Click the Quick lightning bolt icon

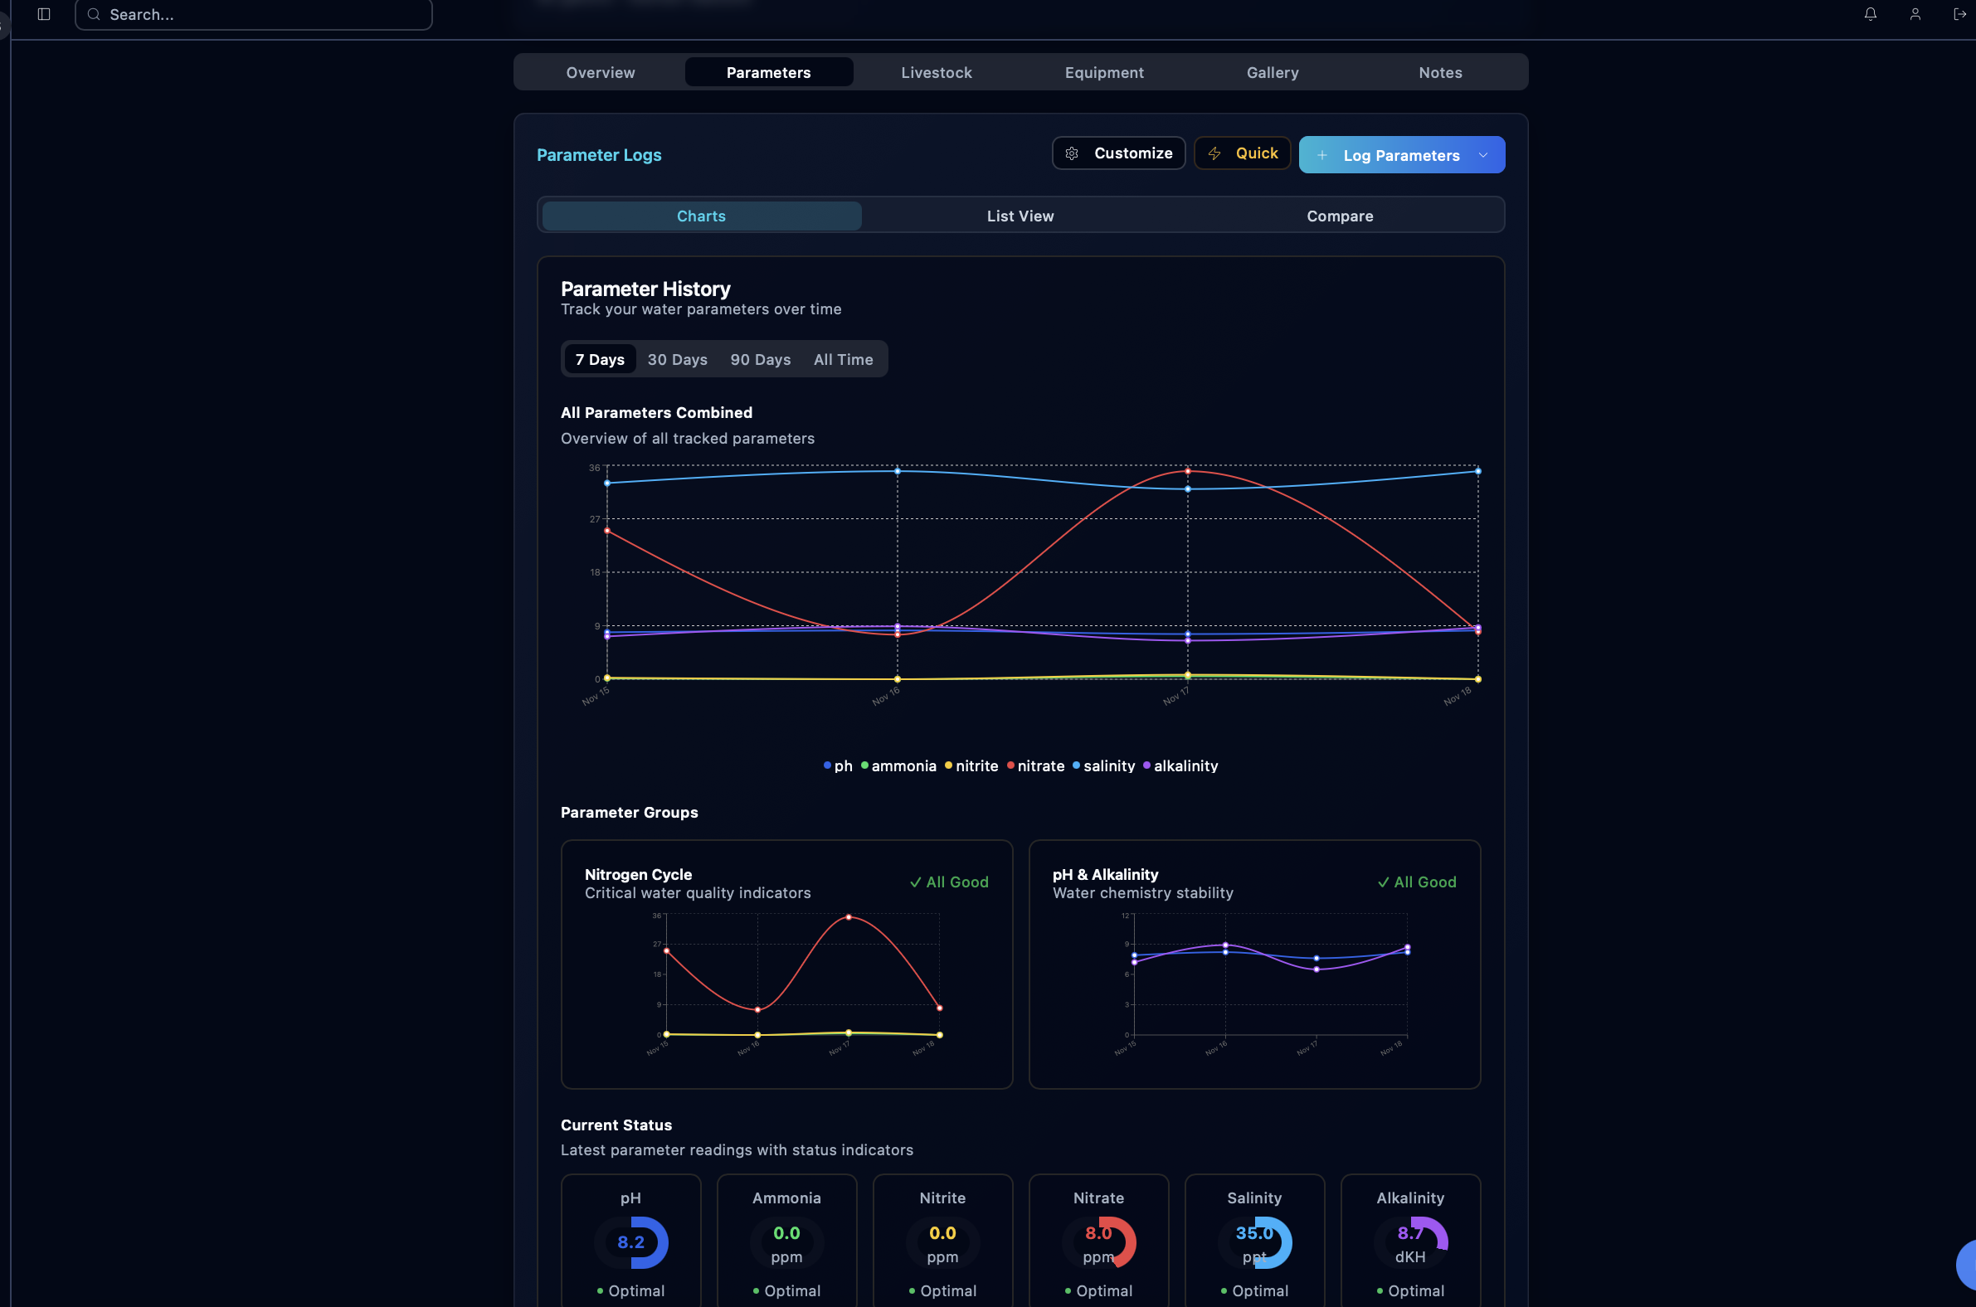pyautogui.click(x=1214, y=153)
